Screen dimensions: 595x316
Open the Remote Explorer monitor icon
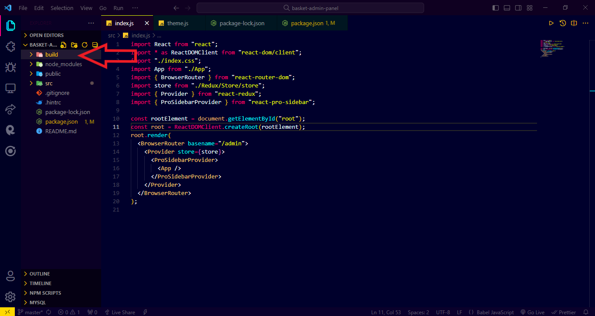pos(10,88)
